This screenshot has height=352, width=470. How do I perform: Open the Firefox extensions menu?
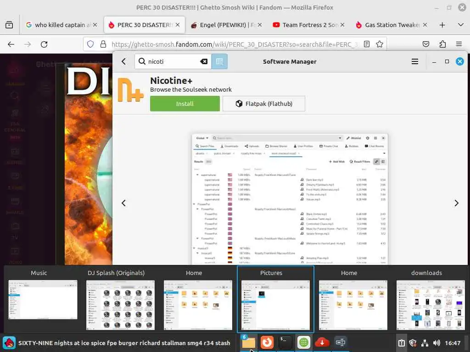point(442,44)
